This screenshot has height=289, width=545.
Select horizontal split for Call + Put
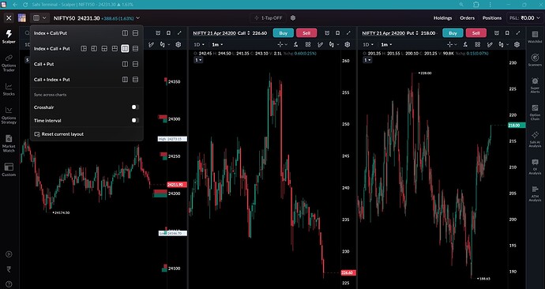tap(136, 64)
